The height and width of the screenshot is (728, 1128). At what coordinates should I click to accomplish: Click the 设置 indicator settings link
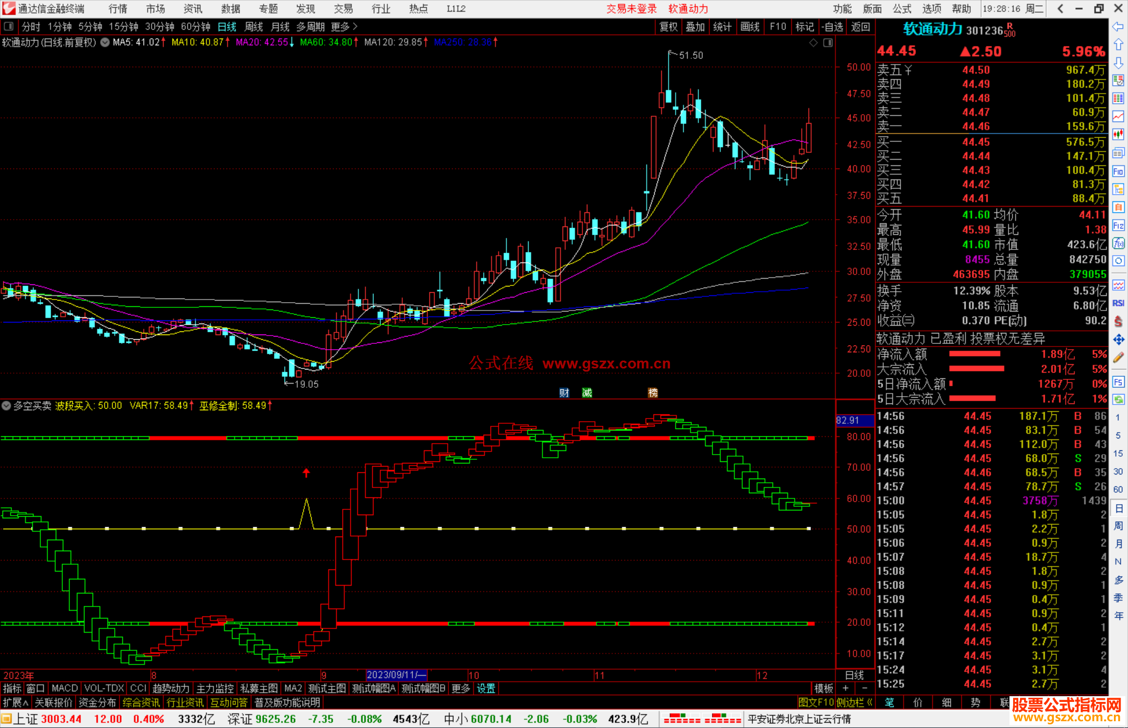[486, 688]
